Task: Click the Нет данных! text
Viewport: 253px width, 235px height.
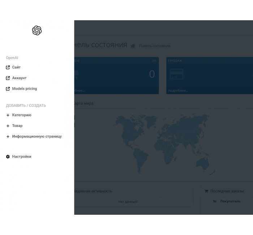Action: pyautogui.click(x=128, y=202)
